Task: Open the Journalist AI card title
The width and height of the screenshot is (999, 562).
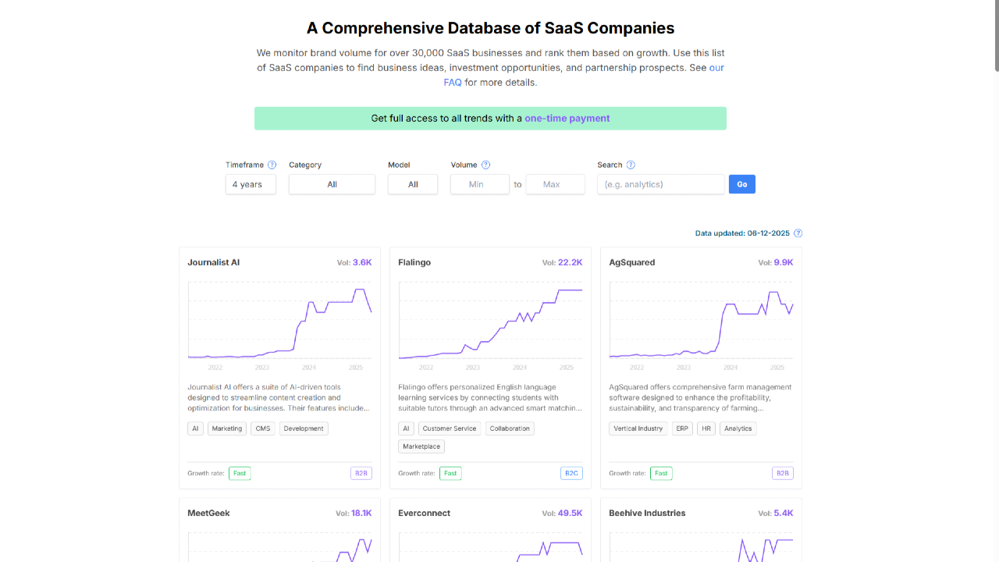Action: (213, 262)
